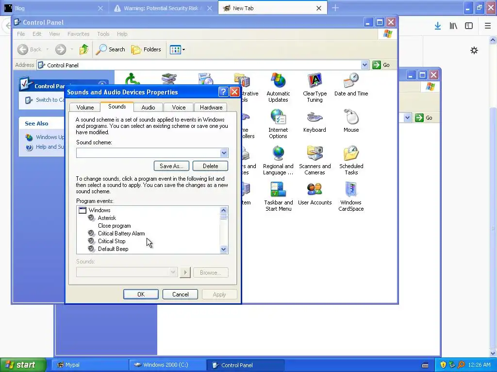Image resolution: width=497 pixels, height=372 pixels.
Task: Click security shield tray icon
Action: [443, 365]
